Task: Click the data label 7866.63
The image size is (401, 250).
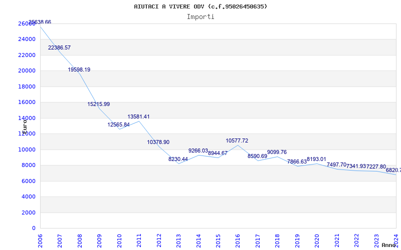Action: point(297,161)
